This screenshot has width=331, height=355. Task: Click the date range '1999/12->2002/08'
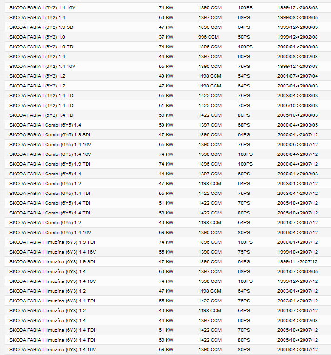297,37
